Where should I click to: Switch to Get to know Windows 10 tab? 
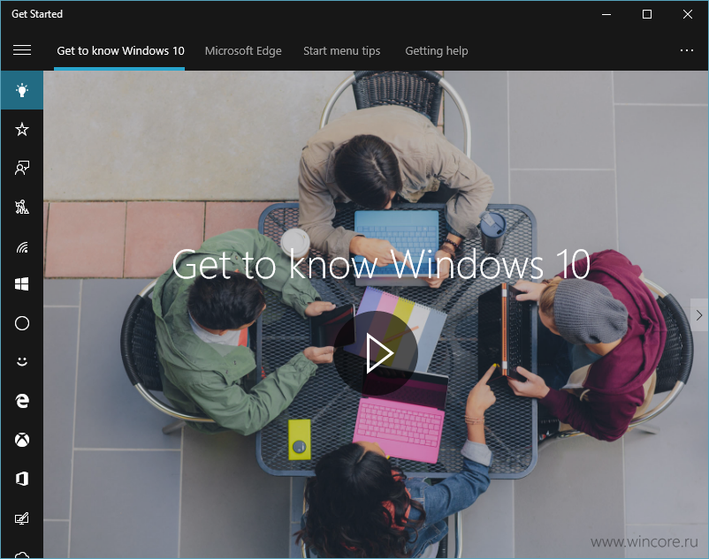(120, 51)
